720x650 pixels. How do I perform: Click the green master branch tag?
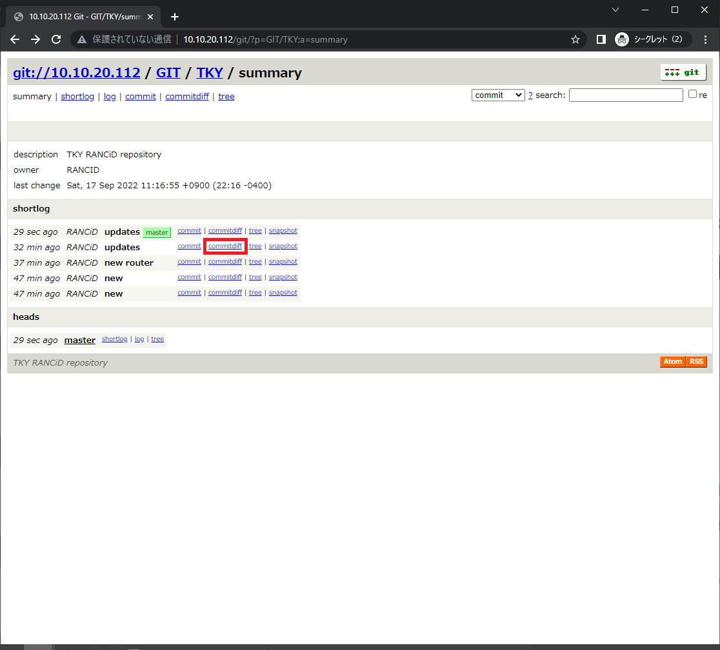[157, 232]
